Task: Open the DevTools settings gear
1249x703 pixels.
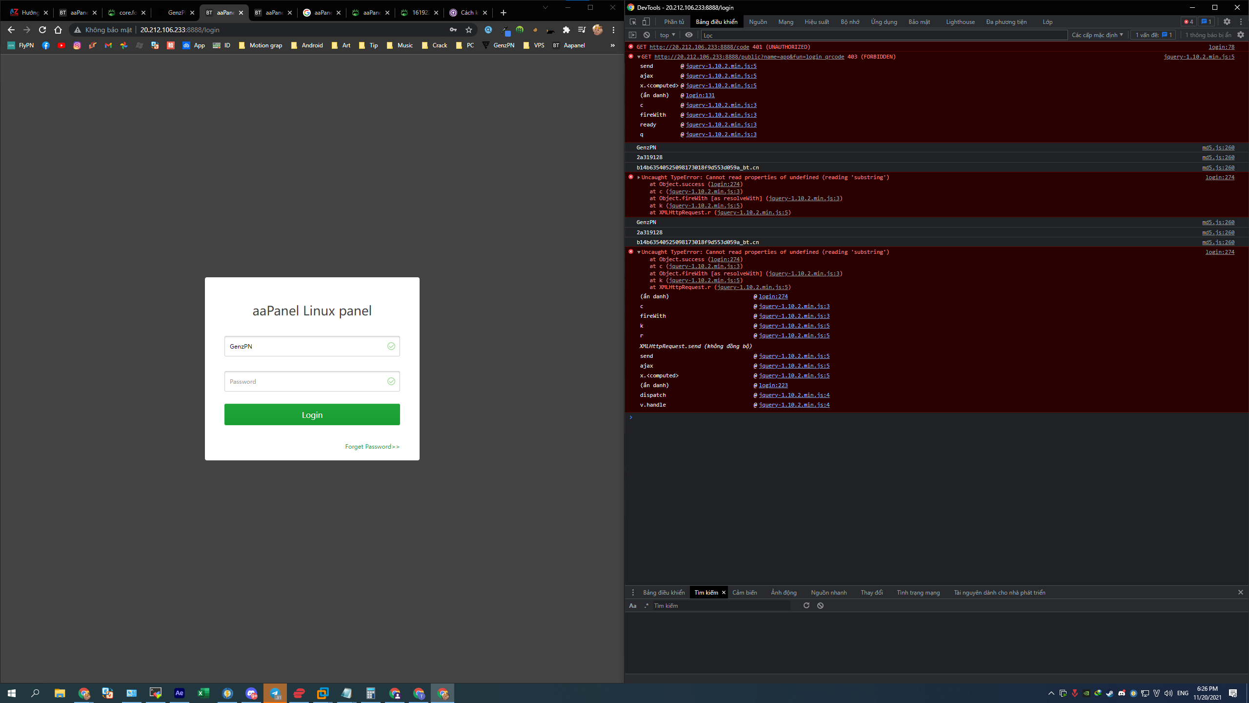Action: (1227, 21)
